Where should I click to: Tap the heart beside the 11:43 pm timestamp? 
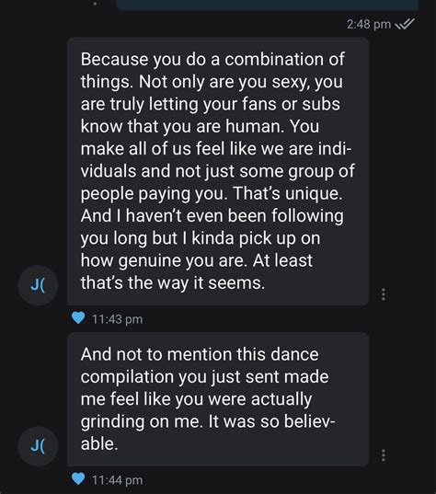coord(78,317)
